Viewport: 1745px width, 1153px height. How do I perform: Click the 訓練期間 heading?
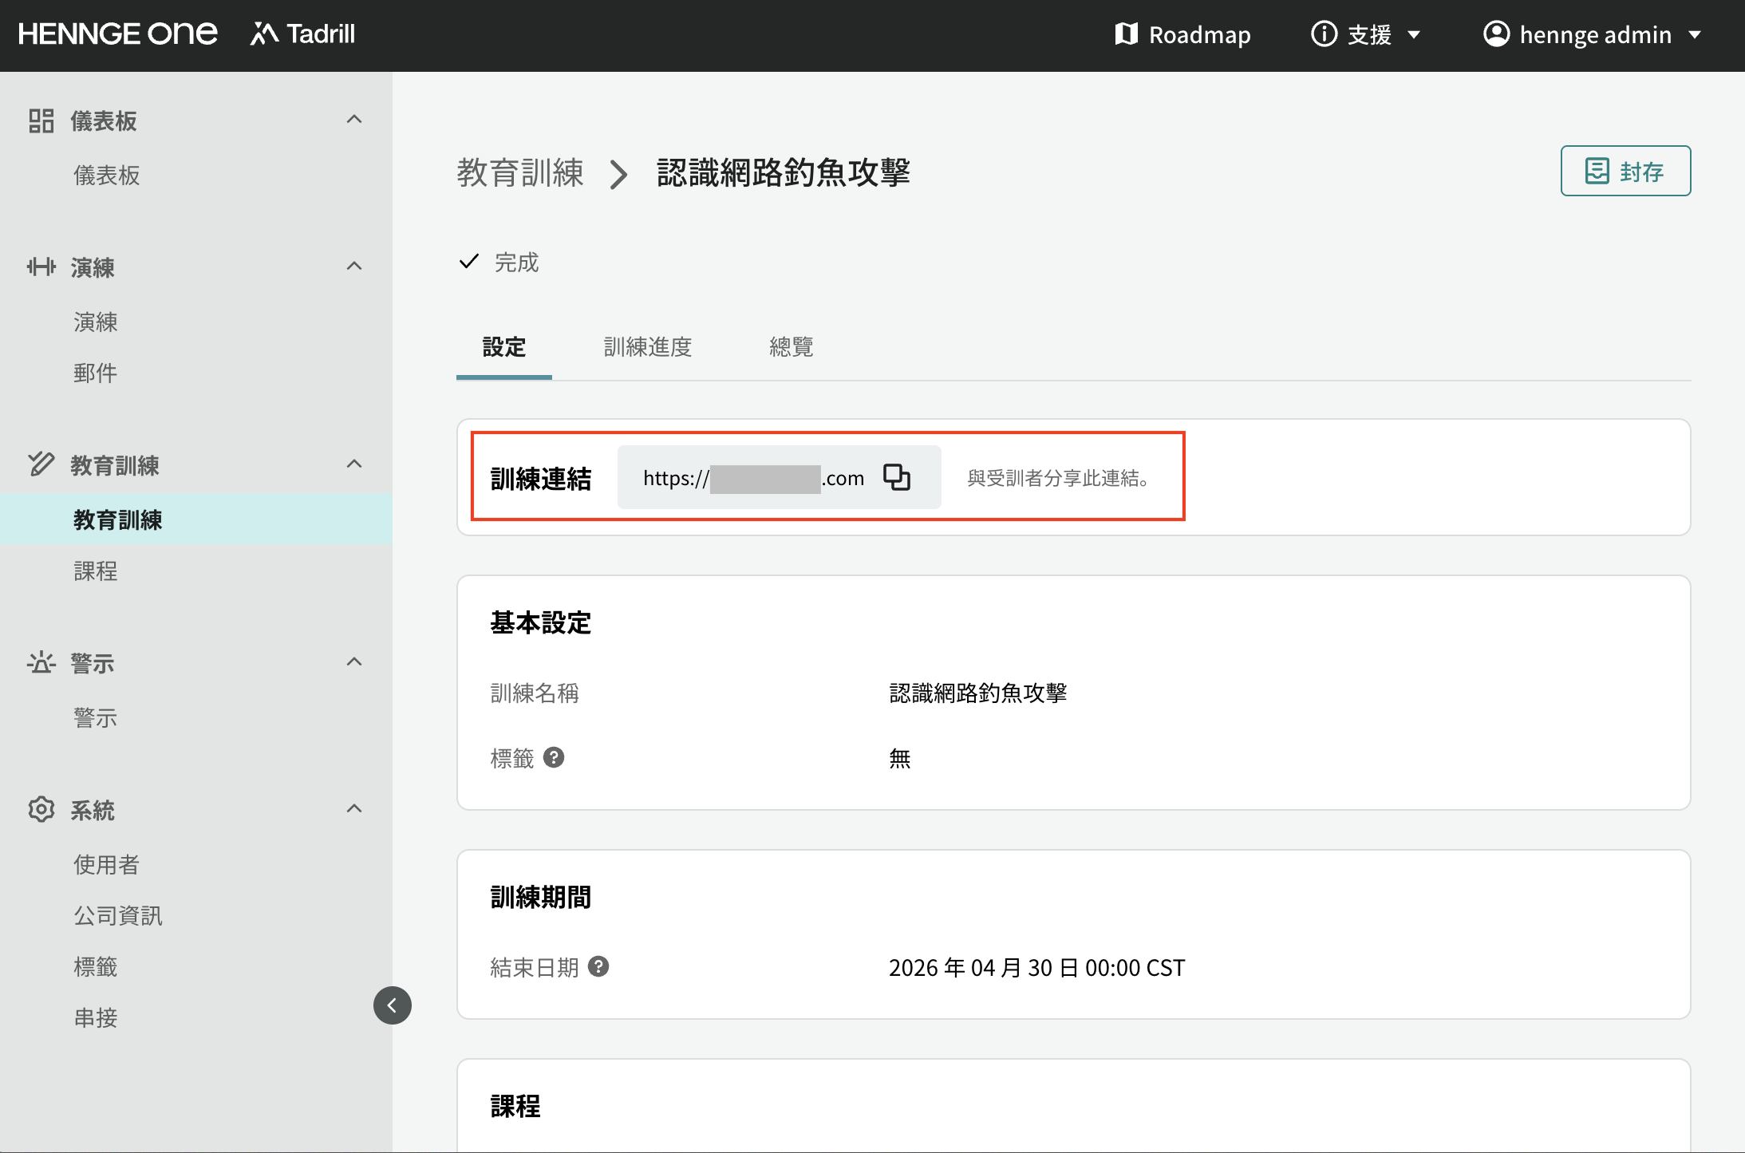pos(541,897)
